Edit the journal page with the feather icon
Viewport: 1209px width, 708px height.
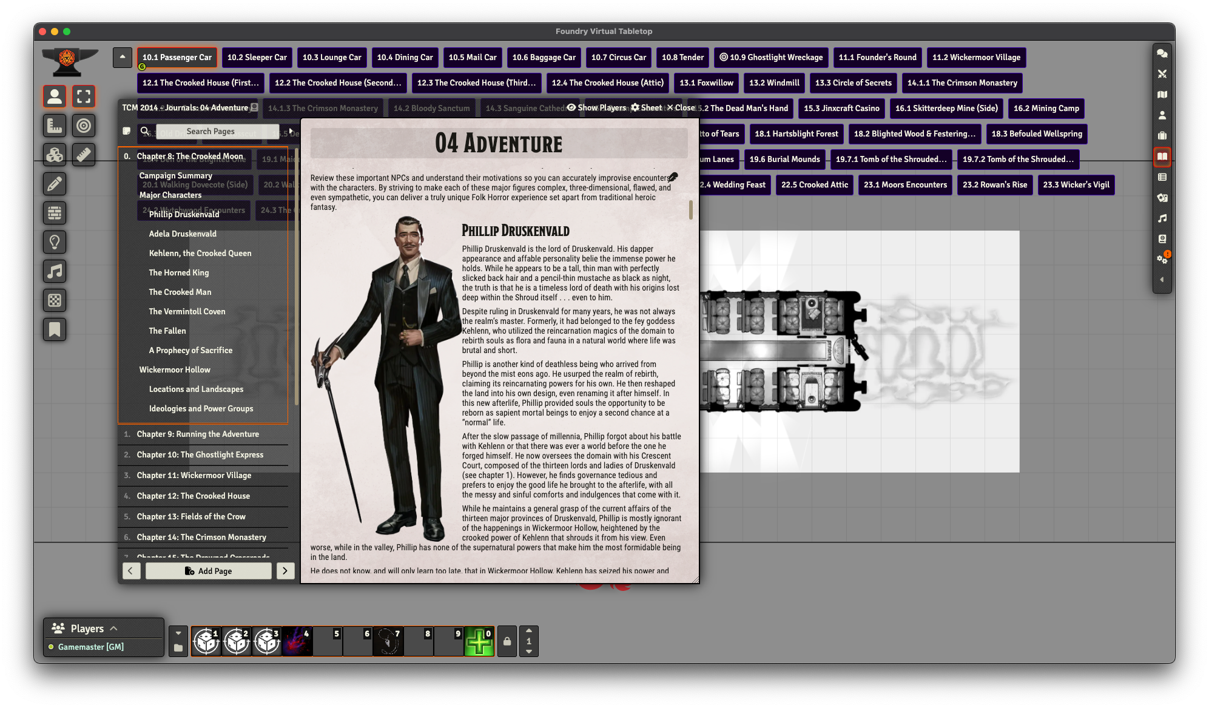point(673,177)
